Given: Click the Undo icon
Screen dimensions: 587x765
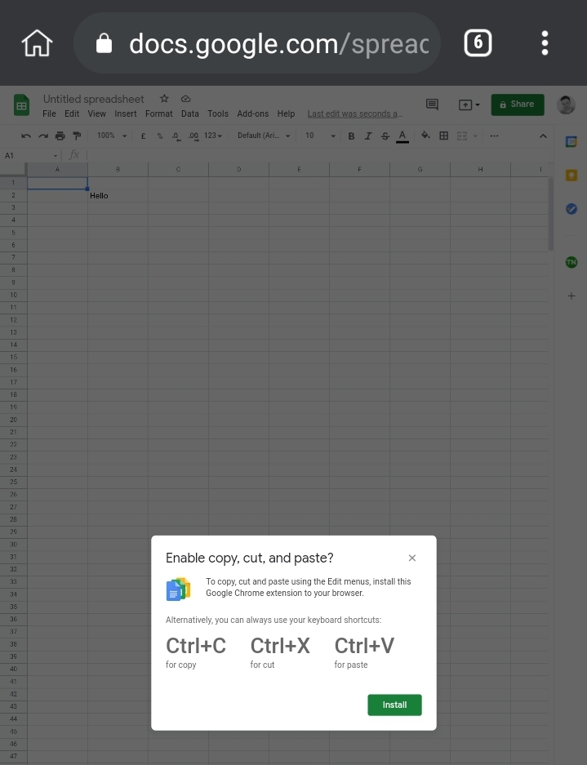Looking at the screenshot, I should [26, 136].
